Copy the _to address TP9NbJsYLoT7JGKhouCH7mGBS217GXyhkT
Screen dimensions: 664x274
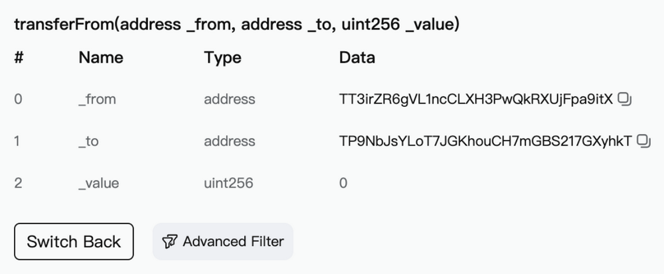tap(643, 141)
